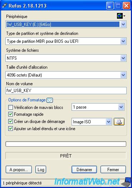
Task: Open the Périphérique device dropdown
Action: [66, 24]
